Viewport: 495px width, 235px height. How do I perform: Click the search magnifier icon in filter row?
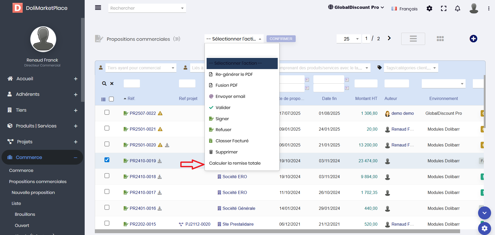click(x=104, y=84)
